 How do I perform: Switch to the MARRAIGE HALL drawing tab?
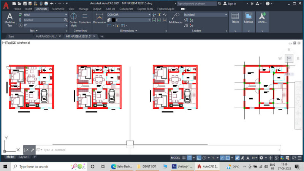tap(46, 36)
